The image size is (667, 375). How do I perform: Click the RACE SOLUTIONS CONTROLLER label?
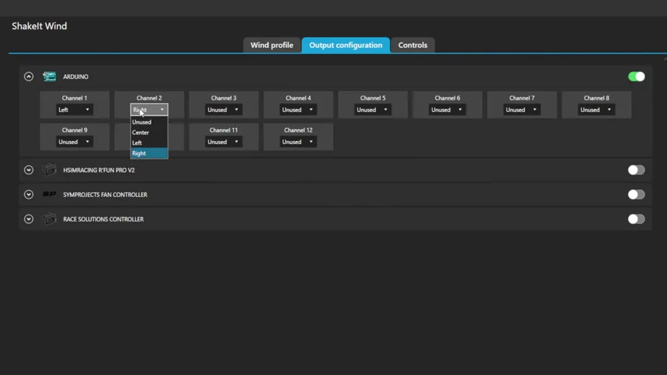click(x=103, y=220)
